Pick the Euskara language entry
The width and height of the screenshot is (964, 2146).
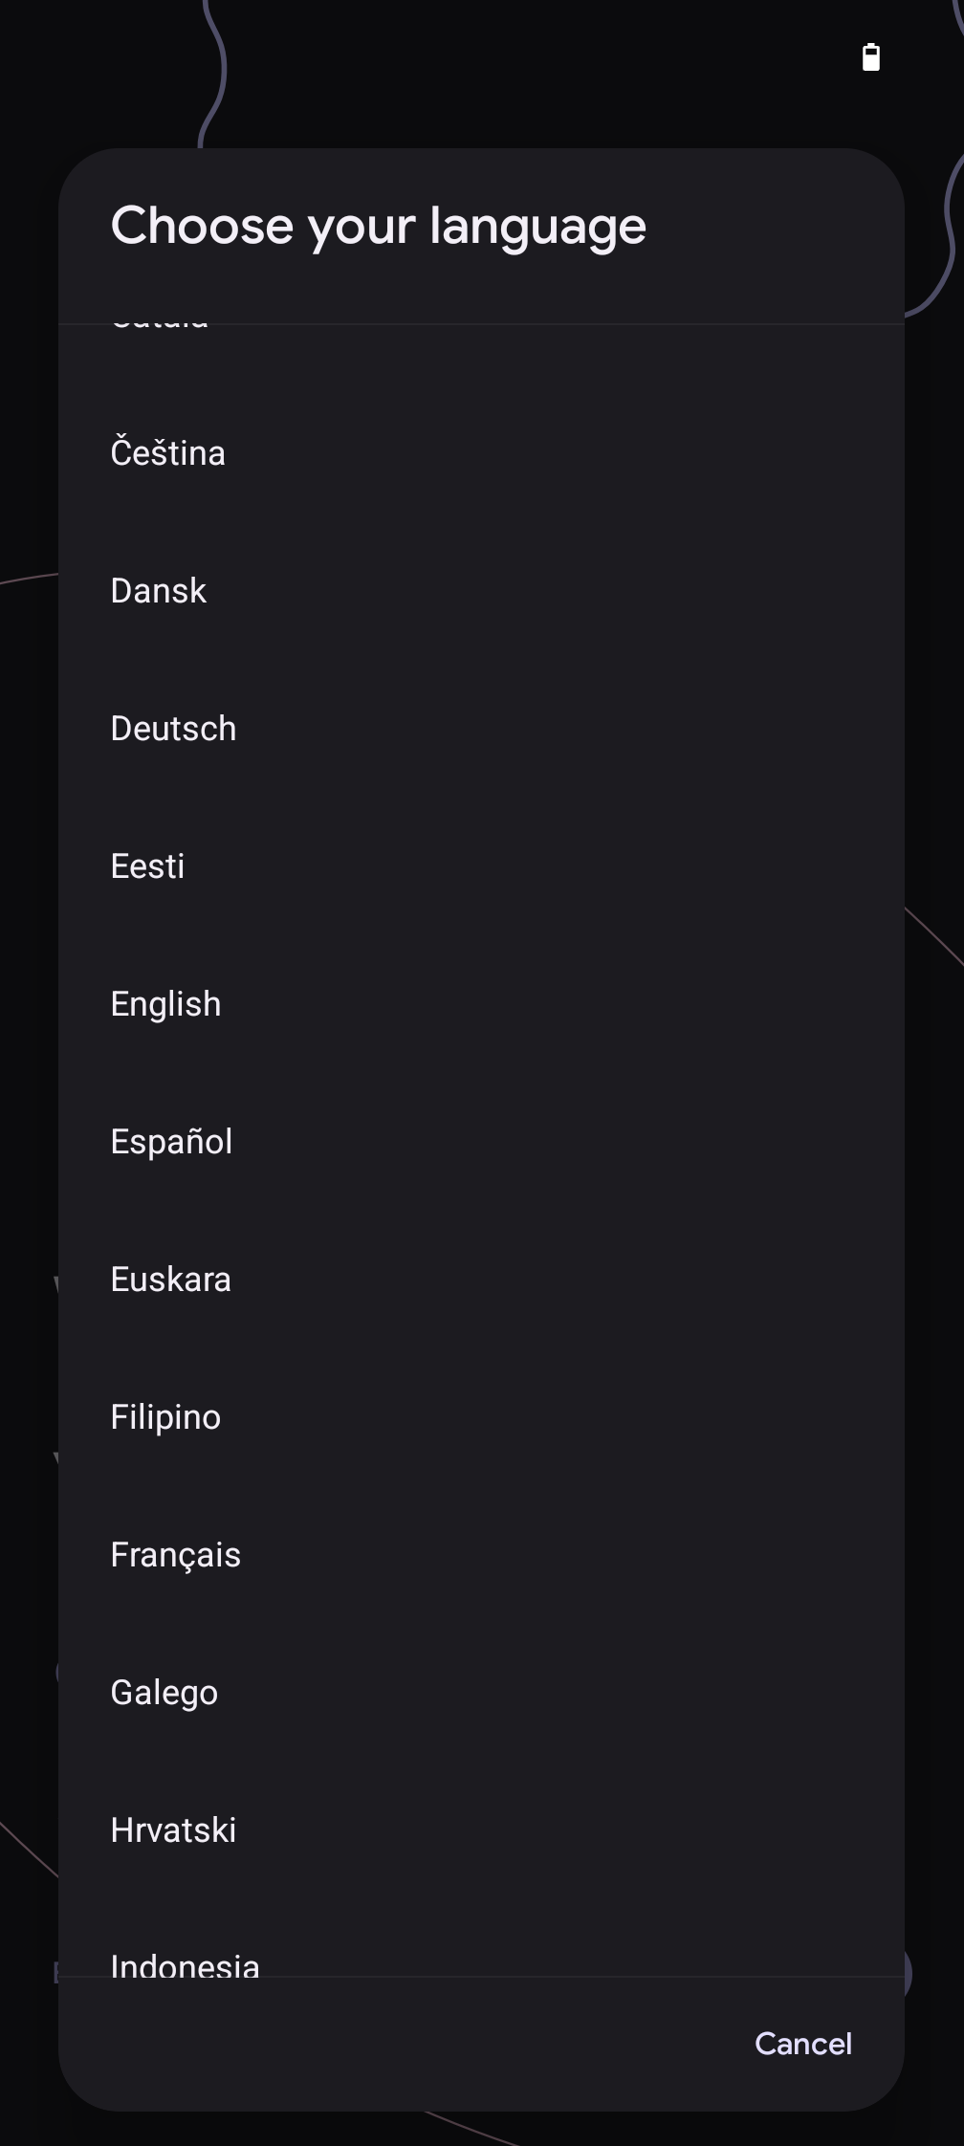(170, 1280)
